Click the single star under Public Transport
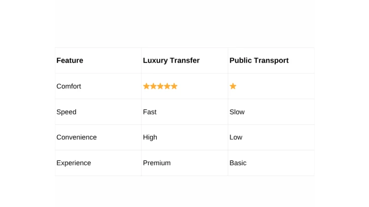Screen dimensions: 369x207 [233, 86]
